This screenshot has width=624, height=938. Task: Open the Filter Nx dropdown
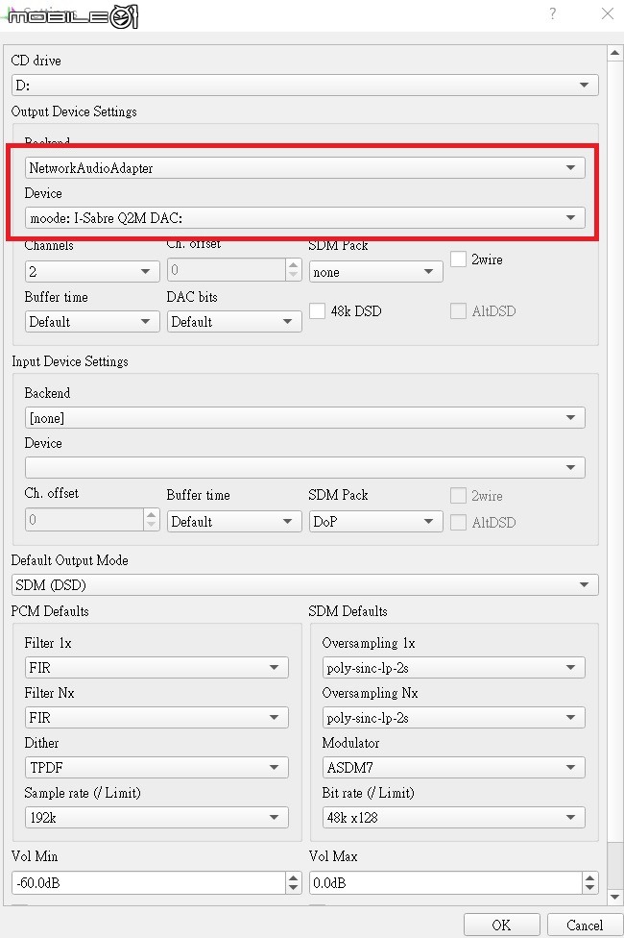click(156, 717)
